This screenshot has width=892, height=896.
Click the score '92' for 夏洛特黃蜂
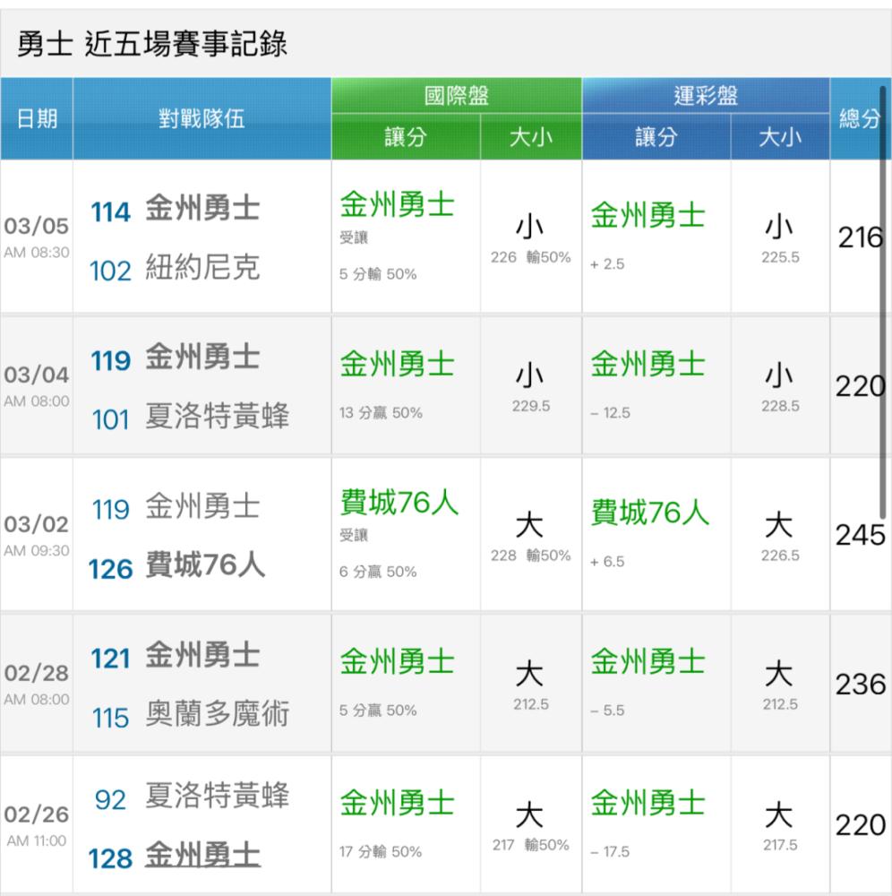coord(110,800)
